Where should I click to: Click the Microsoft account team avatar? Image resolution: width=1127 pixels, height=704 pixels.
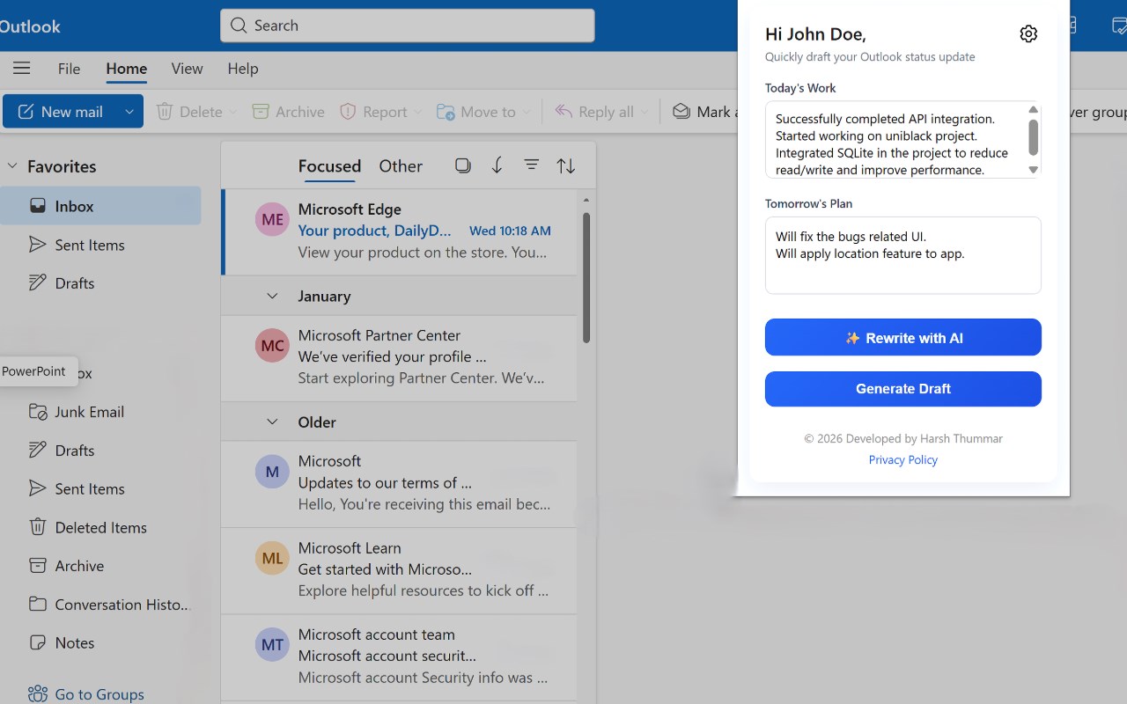click(x=273, y=645)
